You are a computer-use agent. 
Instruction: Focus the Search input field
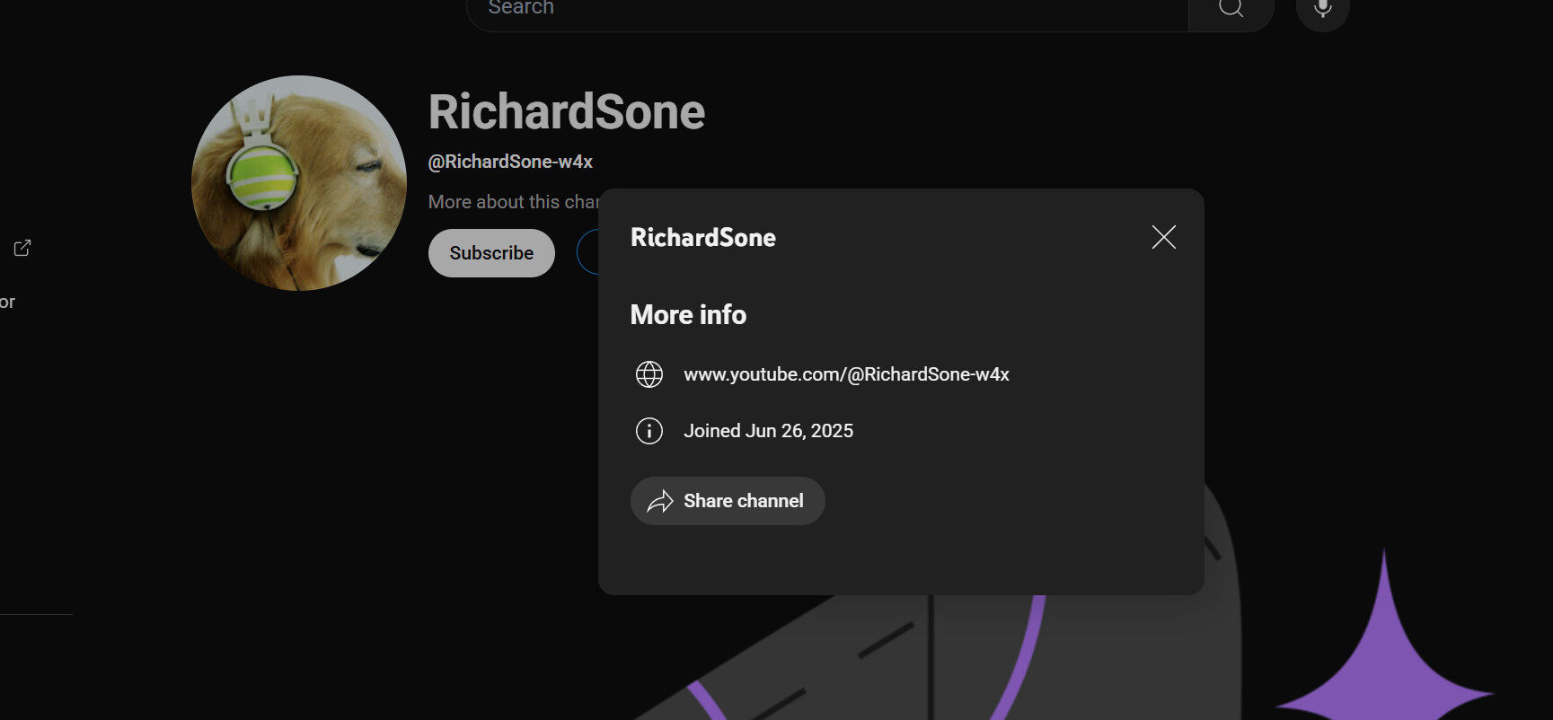[x=827, y=9]
